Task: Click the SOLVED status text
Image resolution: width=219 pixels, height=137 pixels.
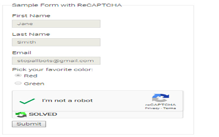Action: pos(43,114)
